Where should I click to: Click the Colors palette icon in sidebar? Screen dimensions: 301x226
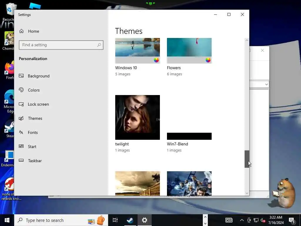click(x=21, y=90)
